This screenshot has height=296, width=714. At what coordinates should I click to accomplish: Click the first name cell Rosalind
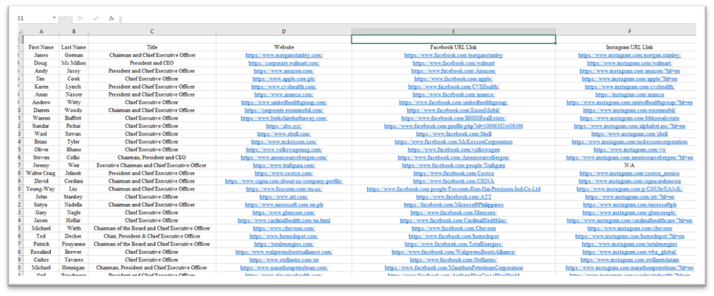[x=42, y=252]
